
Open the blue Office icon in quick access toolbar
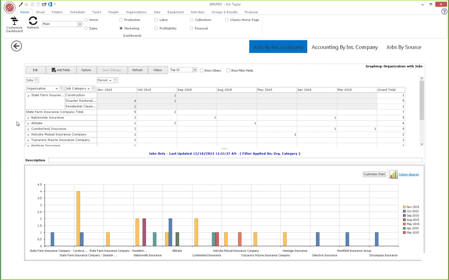tap(50, 4)
